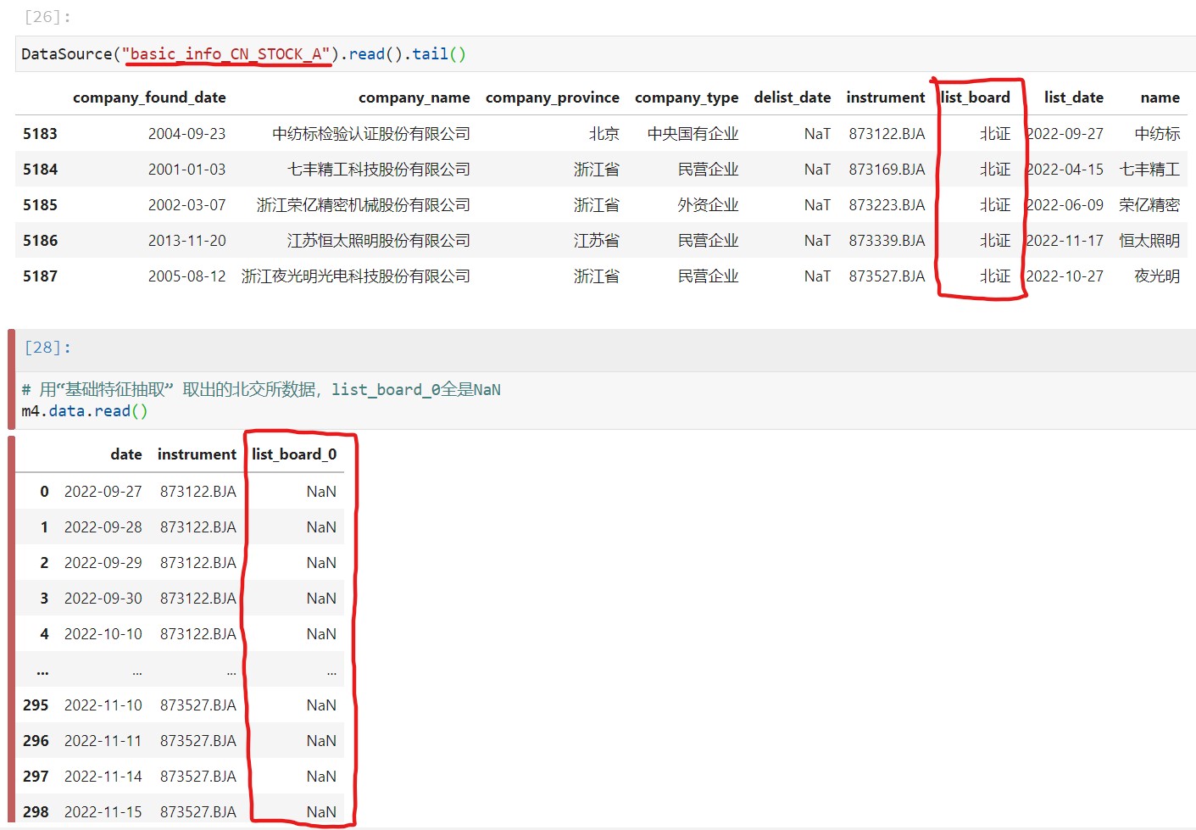
Task: Click row index 295 in lower table
Action: coord(36,705)
